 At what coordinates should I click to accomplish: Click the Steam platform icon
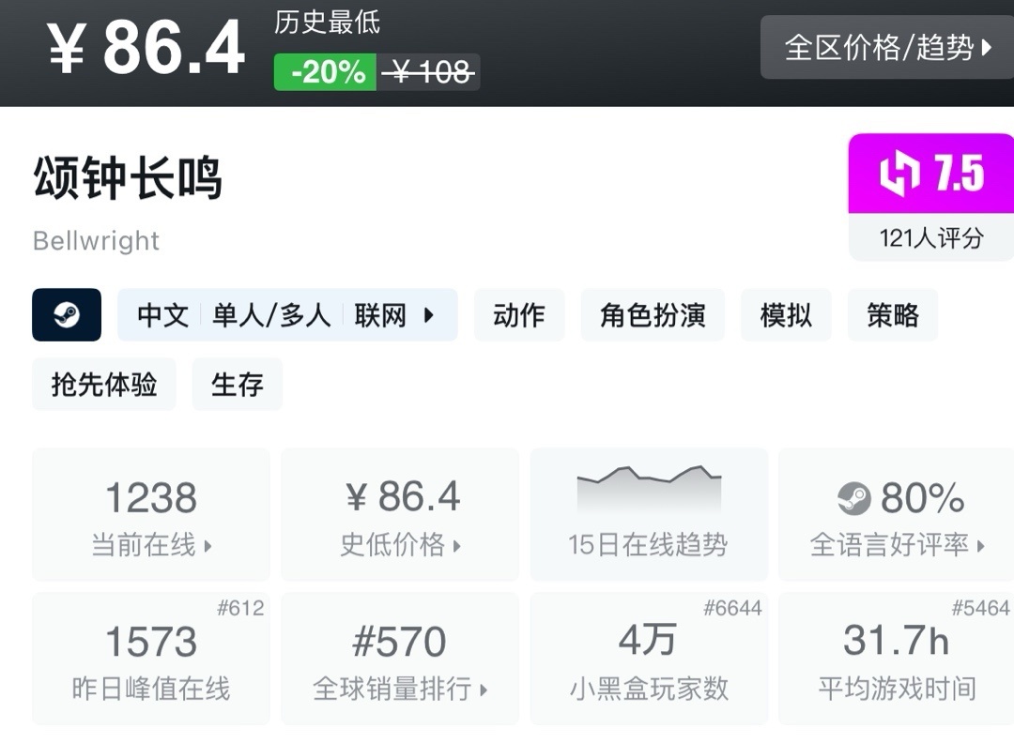coord(67,315)
